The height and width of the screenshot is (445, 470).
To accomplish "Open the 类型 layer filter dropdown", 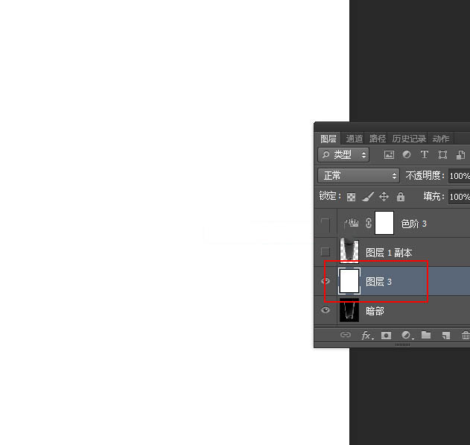I will tap(343, 155).
